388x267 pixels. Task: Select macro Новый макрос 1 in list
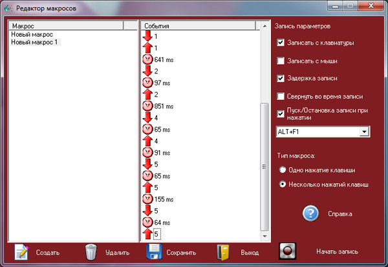(x=34, y=42)
